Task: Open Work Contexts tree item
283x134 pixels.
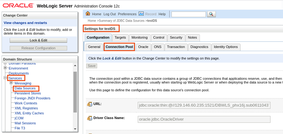Action: (x=26, y=103)
